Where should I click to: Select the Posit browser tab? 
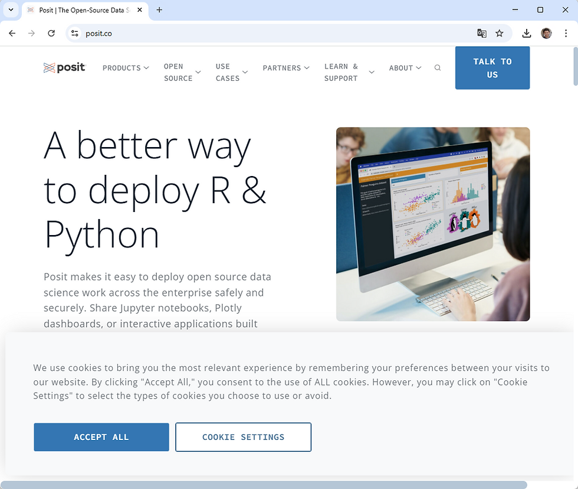[85, 10]
